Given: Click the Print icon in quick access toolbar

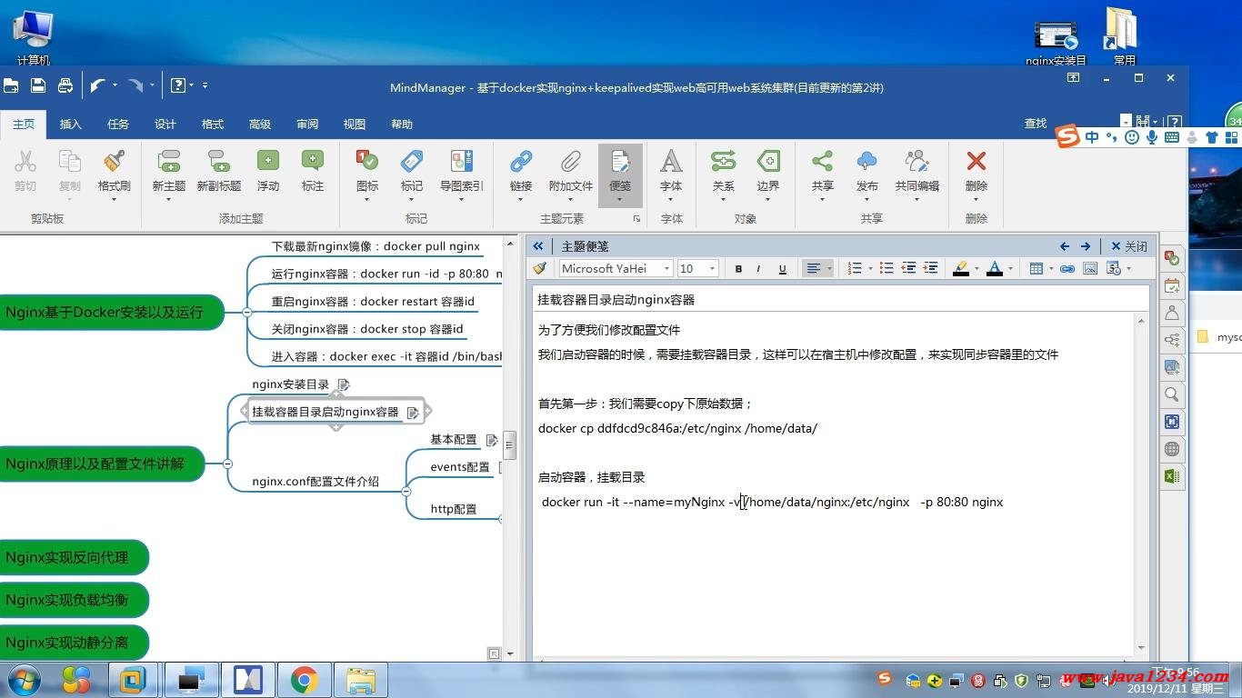Looking at the screenshot, I should coord(65,86).
